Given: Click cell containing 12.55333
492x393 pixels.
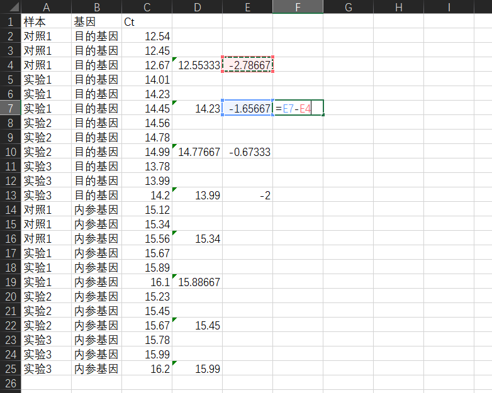Looking at the screenshot, I should click(x=197, y=65).
